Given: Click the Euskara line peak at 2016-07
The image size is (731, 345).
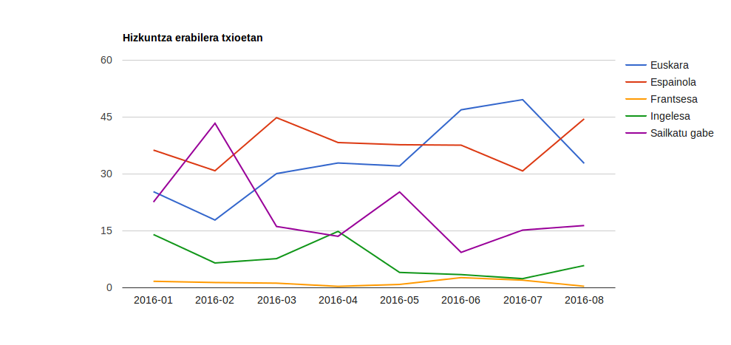Looking at the screenshot, I should coord(523,100).
